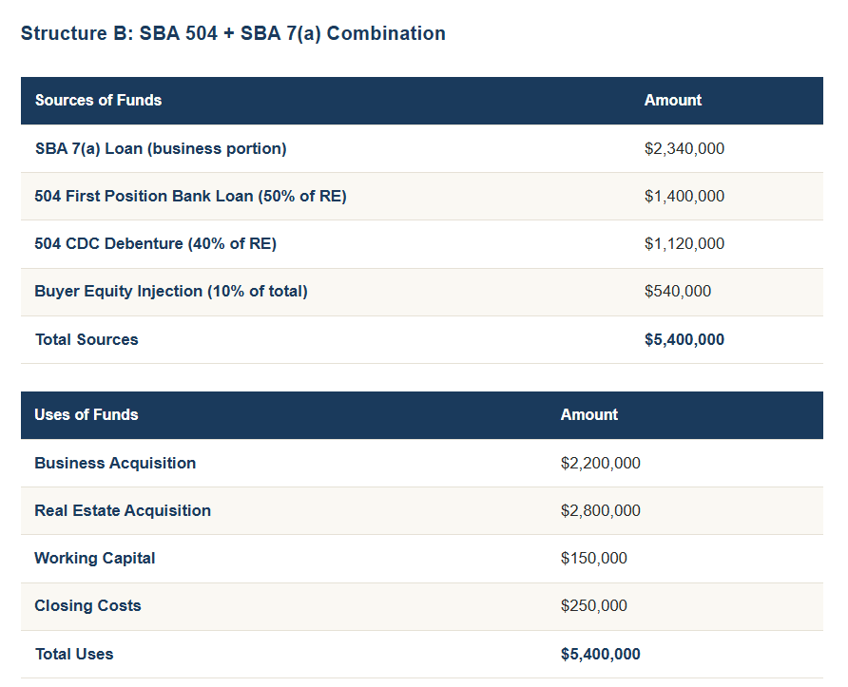
Task: Select the SBA 7(a) Loan row label
Action: (x=161, y=148)
